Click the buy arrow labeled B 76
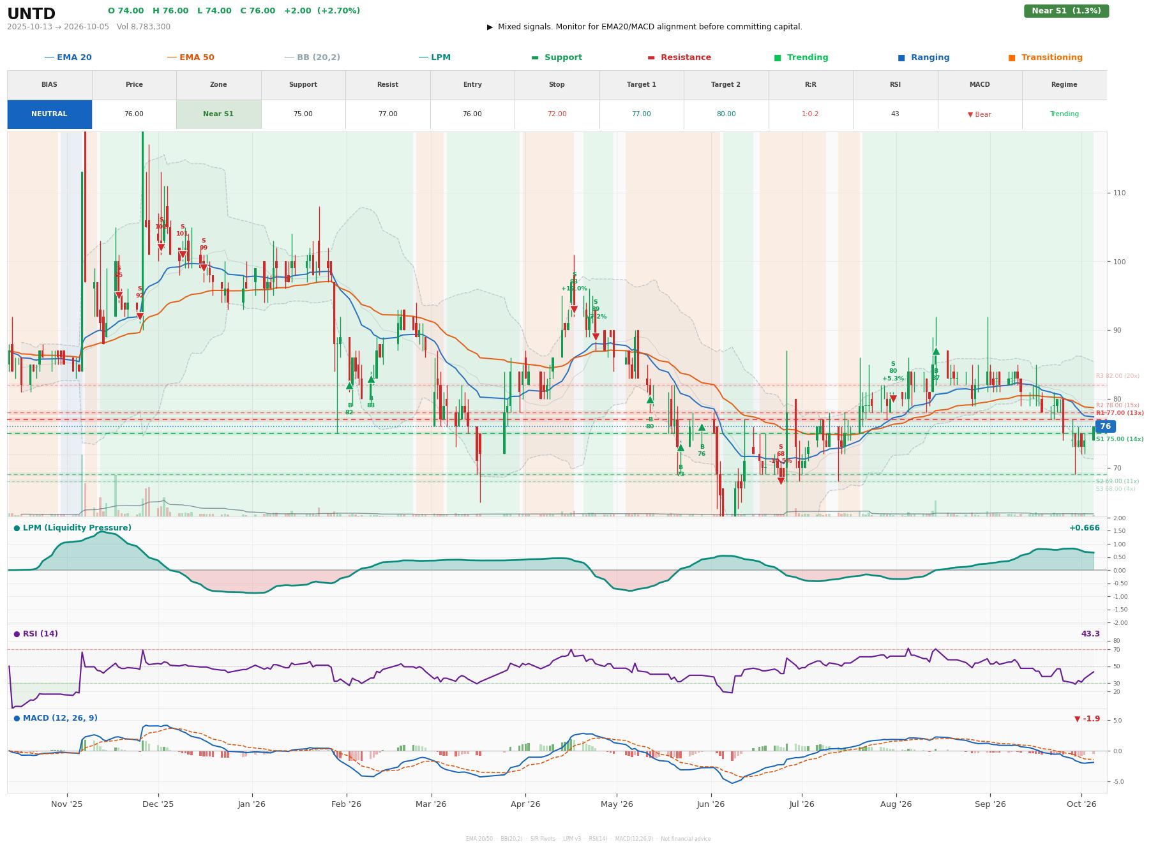1151x849 pixels. tap(702, 427)
